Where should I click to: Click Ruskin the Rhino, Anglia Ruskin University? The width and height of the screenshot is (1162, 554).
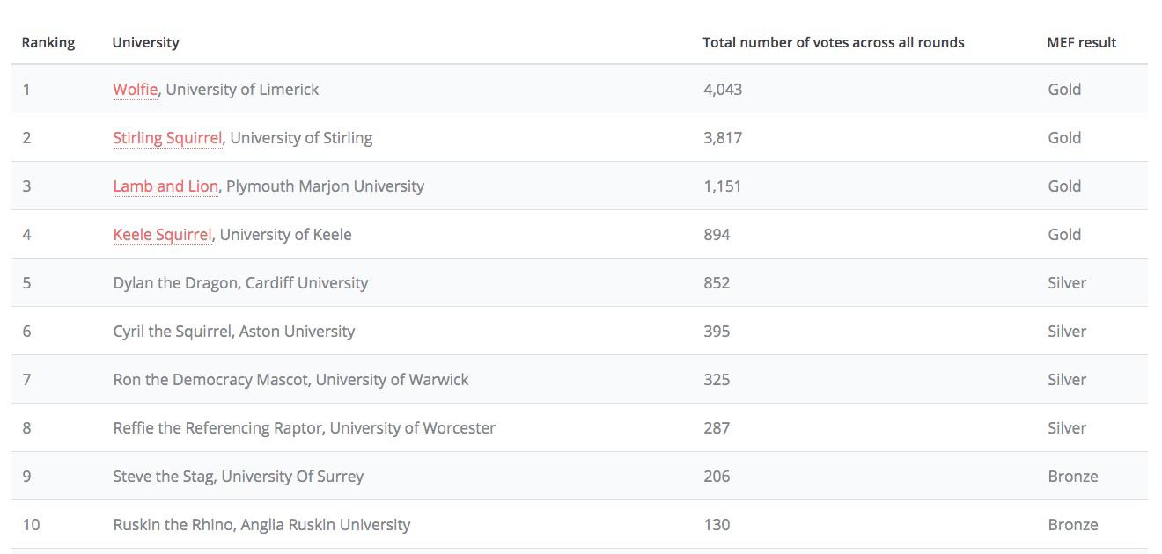[x=261, y=525]
